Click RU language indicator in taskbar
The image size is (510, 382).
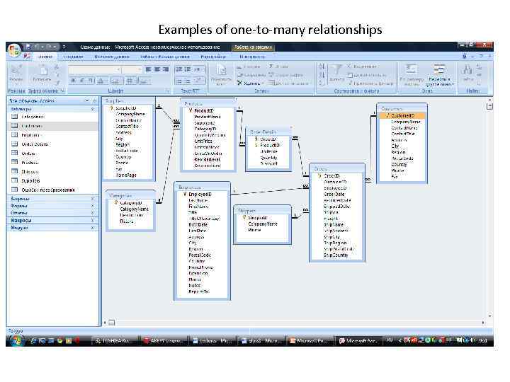pos(390,340)
